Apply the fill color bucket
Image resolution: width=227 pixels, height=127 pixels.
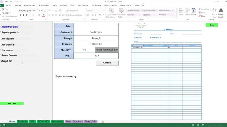tap(39, 15)
